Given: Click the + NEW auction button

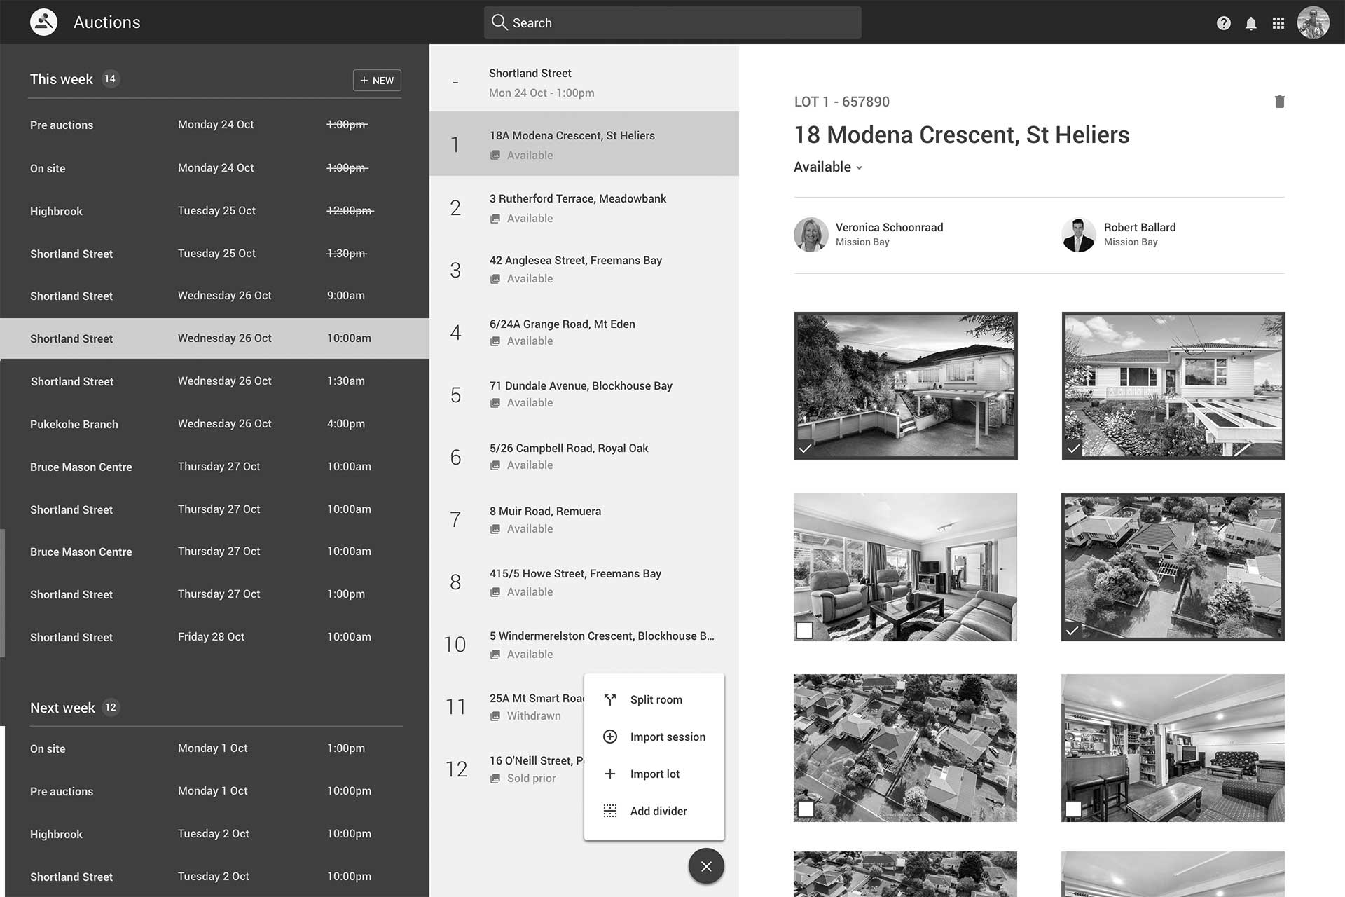Looking at the screenshot, I should coord(377,80).
